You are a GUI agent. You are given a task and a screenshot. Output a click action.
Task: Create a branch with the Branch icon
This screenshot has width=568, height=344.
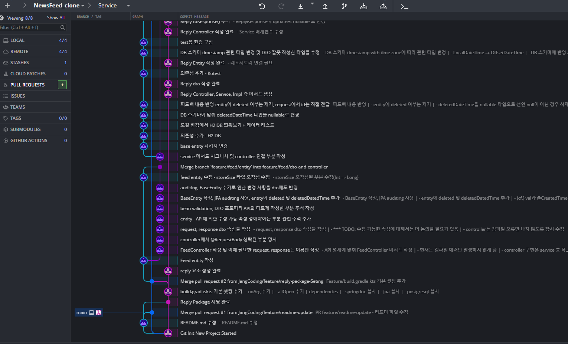(345, 6)
